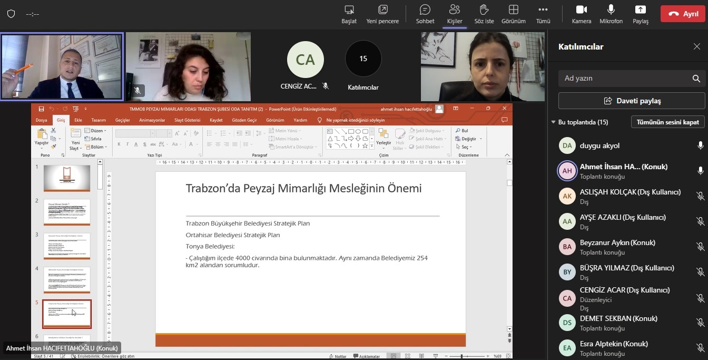Click the Ayrıl leave button
This screenshot has height=360, width=708.
tap(683, 14)
